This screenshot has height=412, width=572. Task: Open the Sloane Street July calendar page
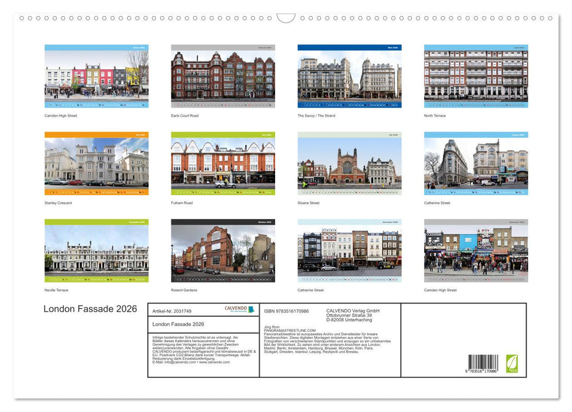(349, 164)
